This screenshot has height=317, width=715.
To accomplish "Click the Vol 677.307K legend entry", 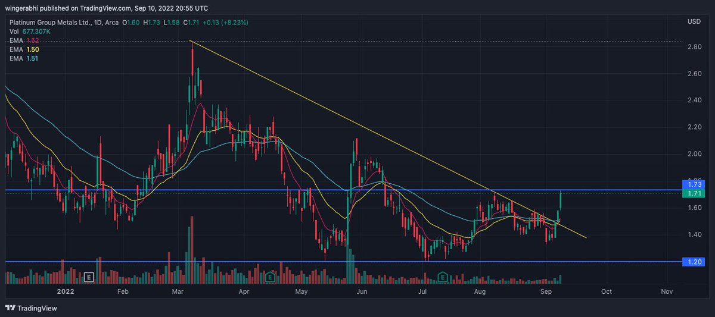I will pyautogui.click(x=30, y=32).
